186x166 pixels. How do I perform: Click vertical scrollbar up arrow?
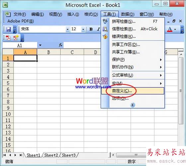(181, 54)
